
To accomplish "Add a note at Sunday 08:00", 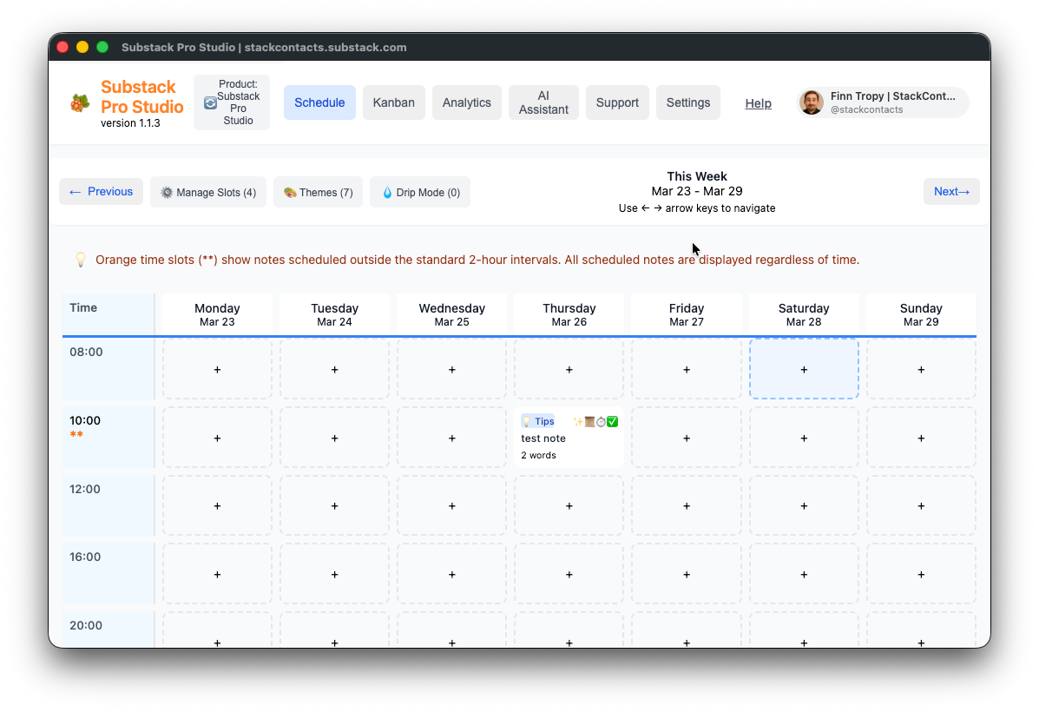I will click(x=921, y=369).
